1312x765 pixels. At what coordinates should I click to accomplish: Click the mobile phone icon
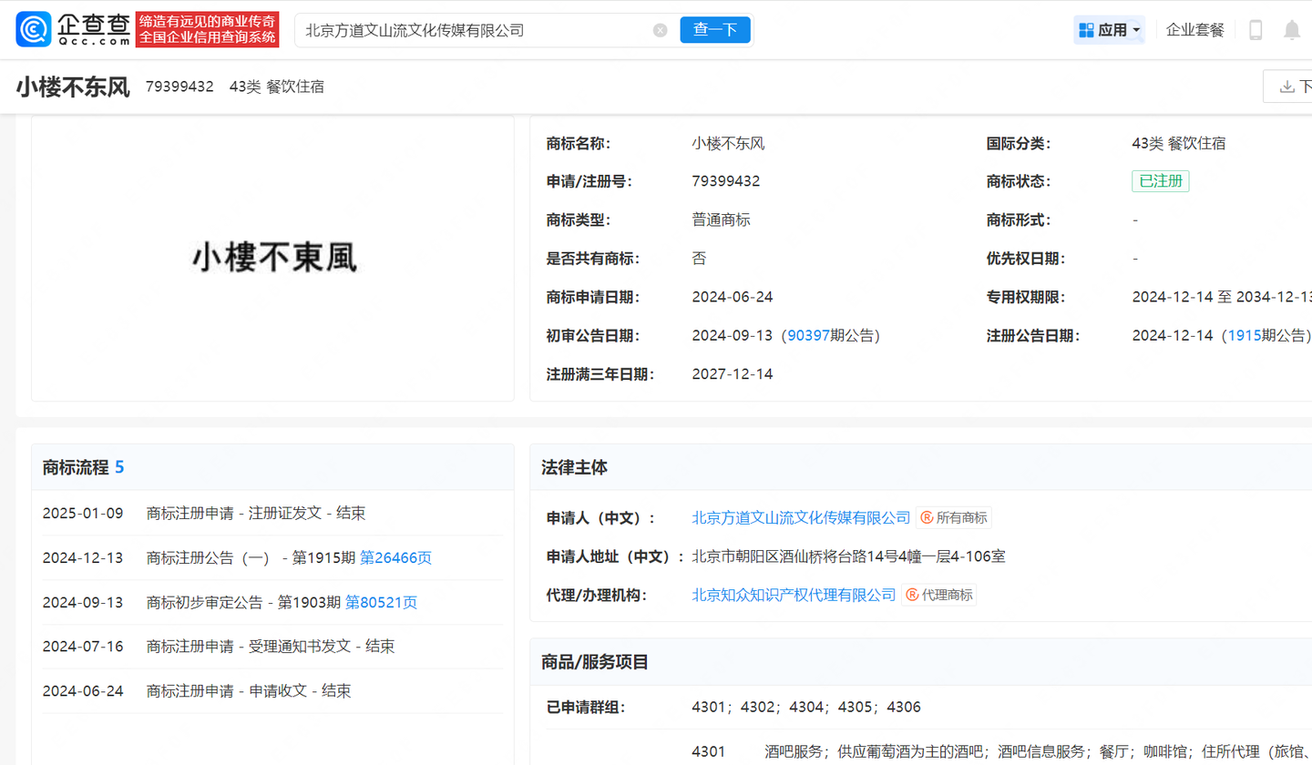click(1256, 30)
